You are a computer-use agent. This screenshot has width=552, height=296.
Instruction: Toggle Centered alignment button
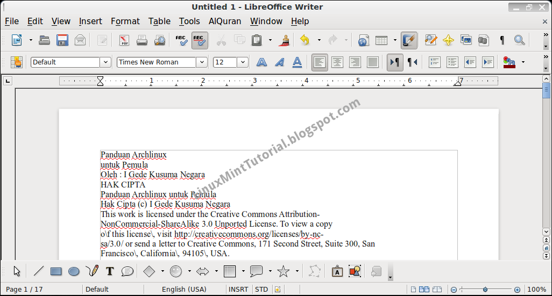[337, 62]
